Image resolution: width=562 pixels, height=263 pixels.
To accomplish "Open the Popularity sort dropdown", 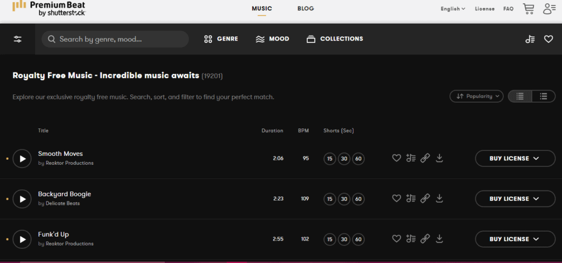I will coord(477,96).
